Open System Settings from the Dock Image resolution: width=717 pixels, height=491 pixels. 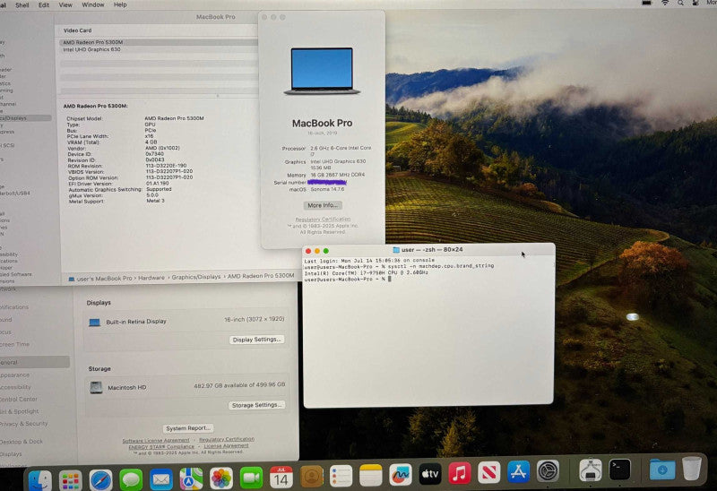pos(548,471)
